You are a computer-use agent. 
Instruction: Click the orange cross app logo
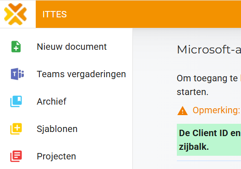click(15, 14)
